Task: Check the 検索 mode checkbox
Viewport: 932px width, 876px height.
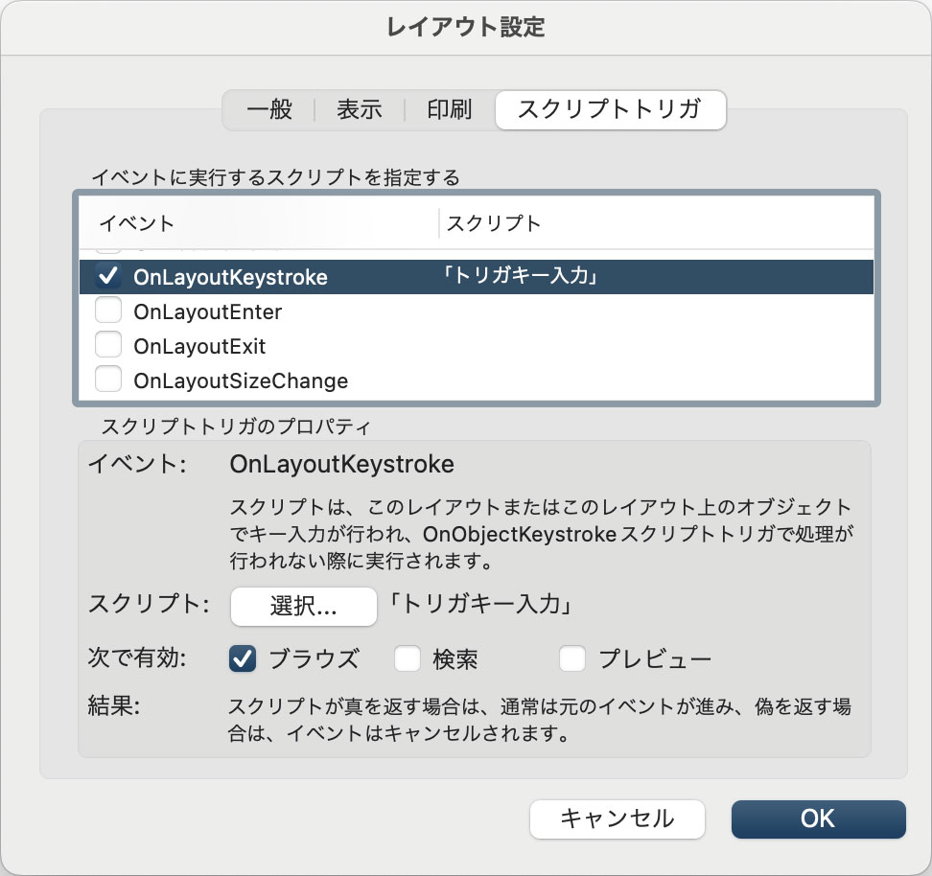Action: 408,658
